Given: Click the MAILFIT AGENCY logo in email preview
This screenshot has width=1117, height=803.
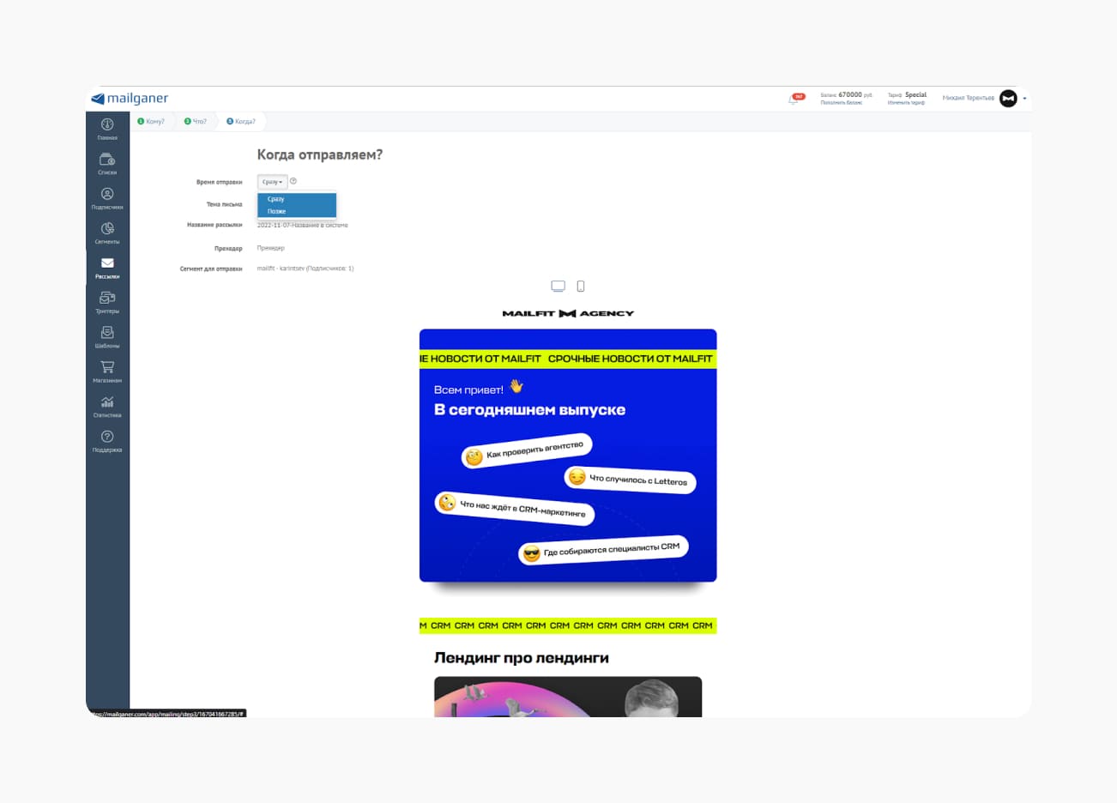Looking at the screenshot, I should [568, 313].
